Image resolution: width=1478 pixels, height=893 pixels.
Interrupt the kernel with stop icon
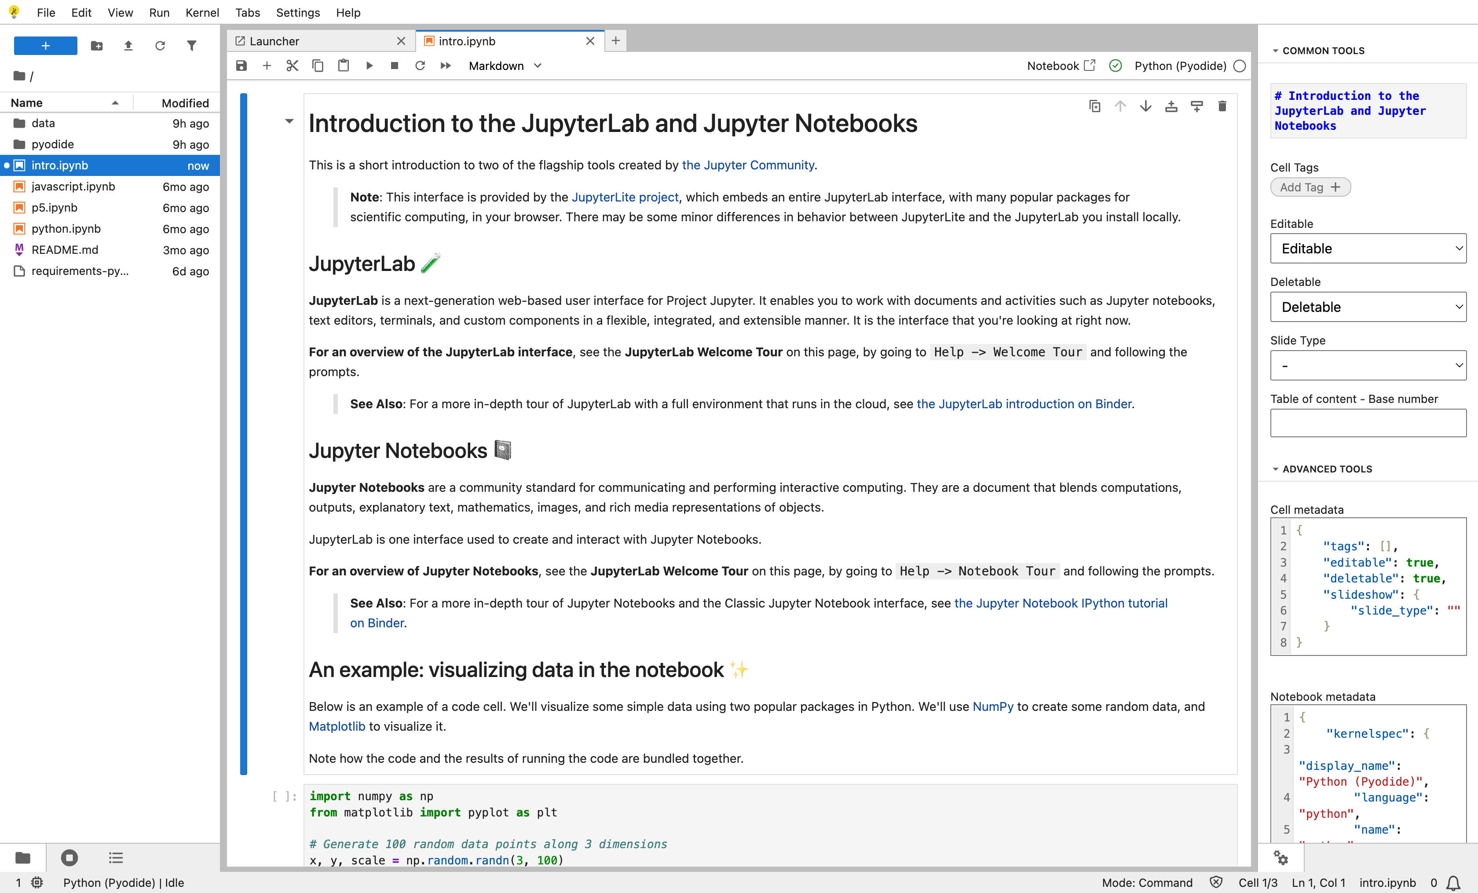[395, 66]
